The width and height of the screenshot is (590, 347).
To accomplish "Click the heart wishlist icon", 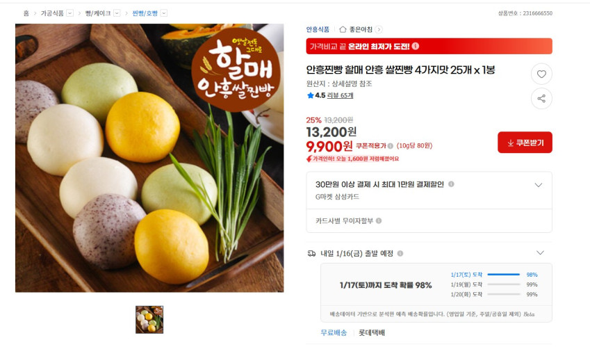I will pos(541,74).
